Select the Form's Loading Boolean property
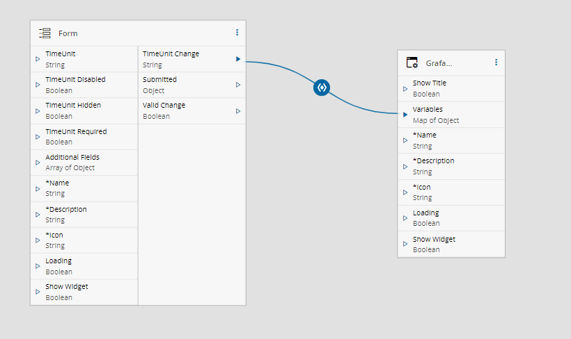 coord(84,266)
